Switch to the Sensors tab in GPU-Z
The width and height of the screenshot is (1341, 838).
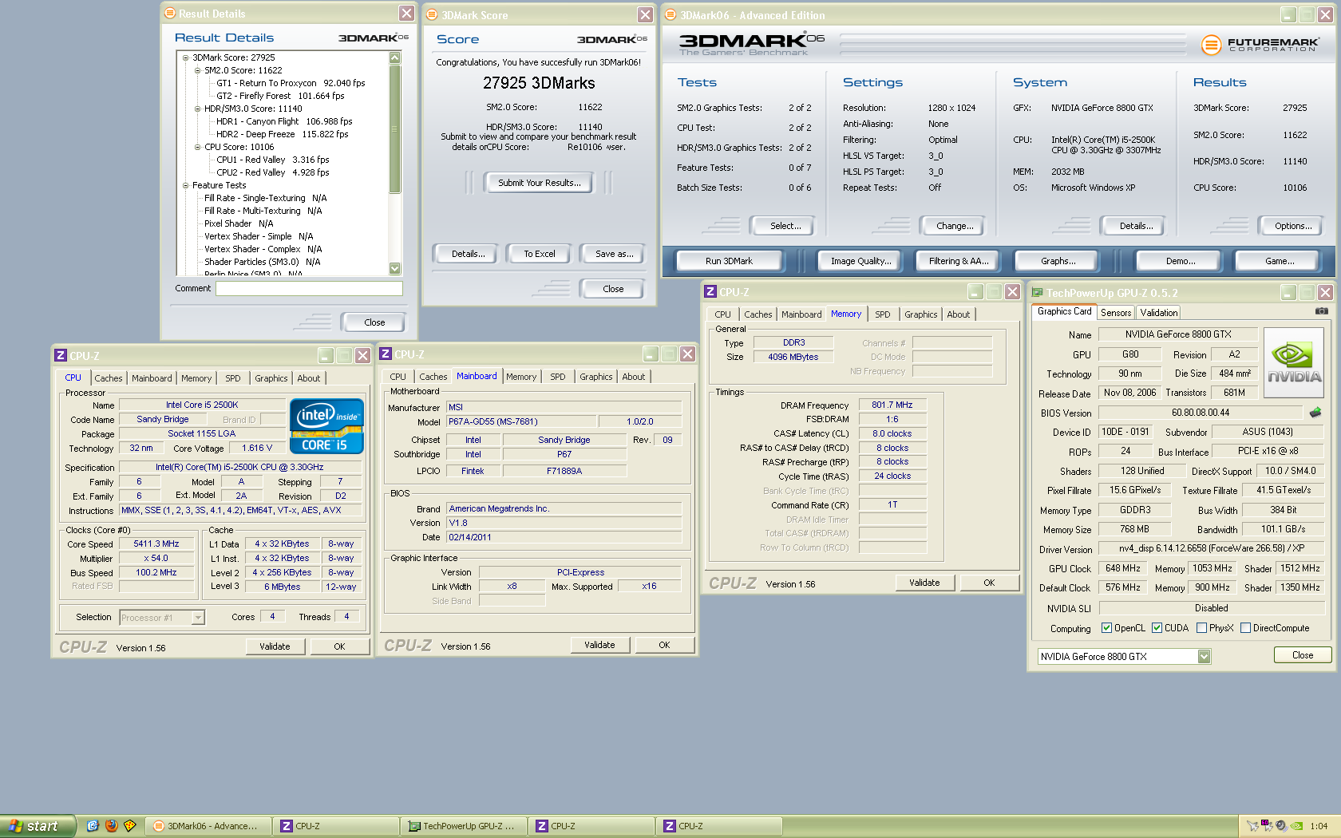pos(1116,313)
